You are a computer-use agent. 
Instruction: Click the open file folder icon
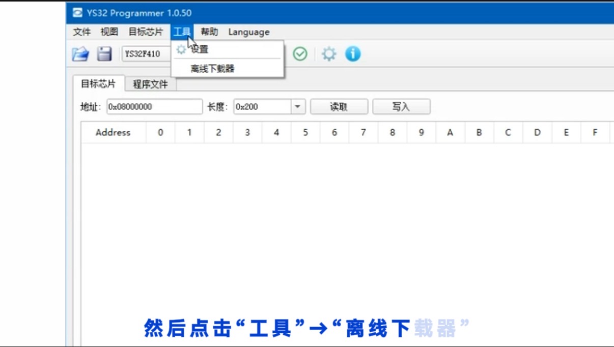pos(80,54)
